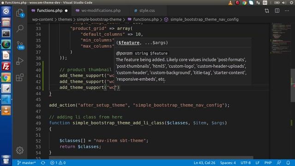The image size is (295, 166).
Task: Open wp-content breadcrumb segment
Action: 42,19
